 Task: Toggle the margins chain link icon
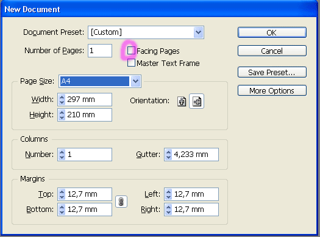coord(121,202)
